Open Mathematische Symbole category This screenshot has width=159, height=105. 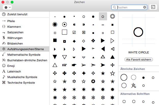pos(25,55)
